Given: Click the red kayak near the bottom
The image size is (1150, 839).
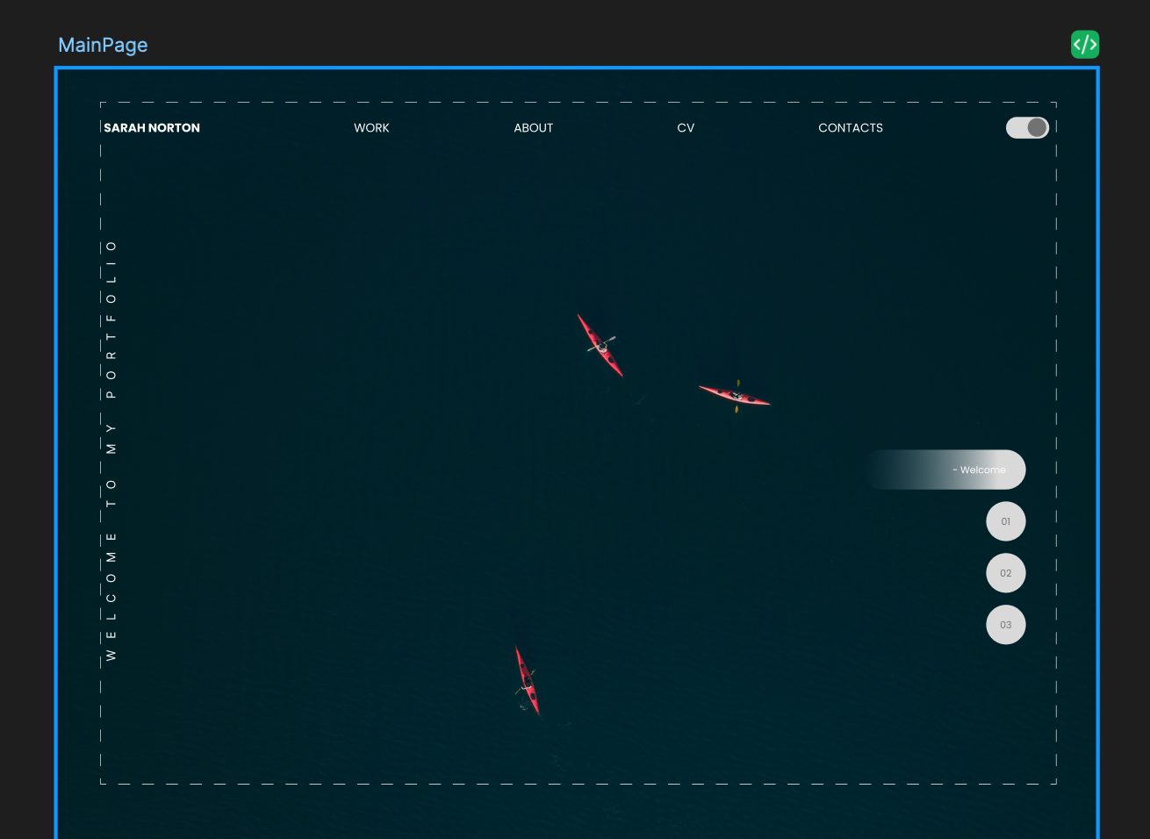Looking at the screenshot, I should point(527,681).
